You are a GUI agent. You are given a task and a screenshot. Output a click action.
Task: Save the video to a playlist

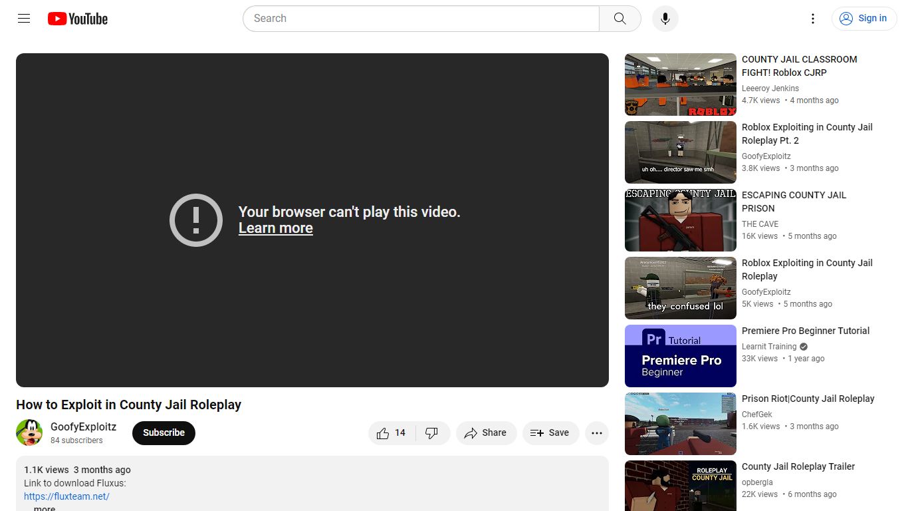[x=550, y=433]
